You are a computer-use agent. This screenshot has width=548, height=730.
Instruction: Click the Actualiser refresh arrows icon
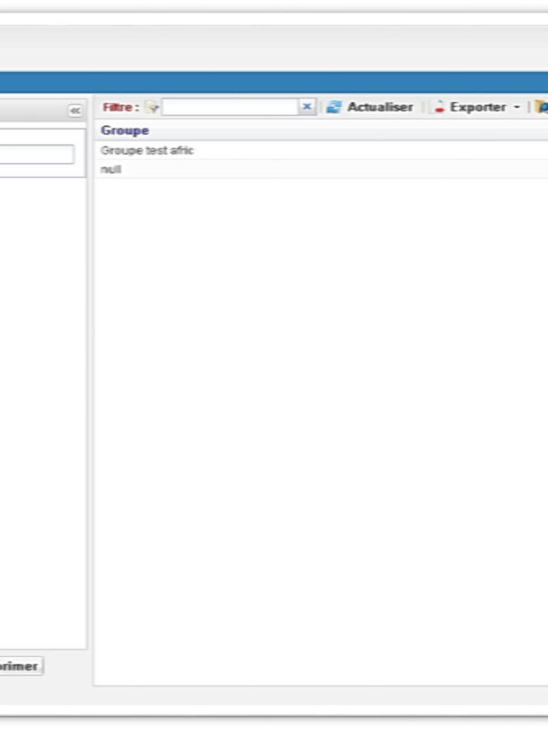point(333,108)
